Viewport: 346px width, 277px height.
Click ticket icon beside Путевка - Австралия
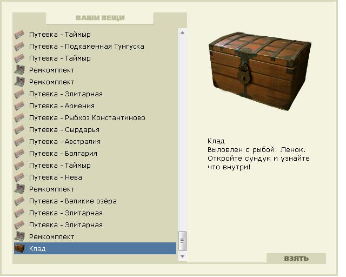coord(19,142)
